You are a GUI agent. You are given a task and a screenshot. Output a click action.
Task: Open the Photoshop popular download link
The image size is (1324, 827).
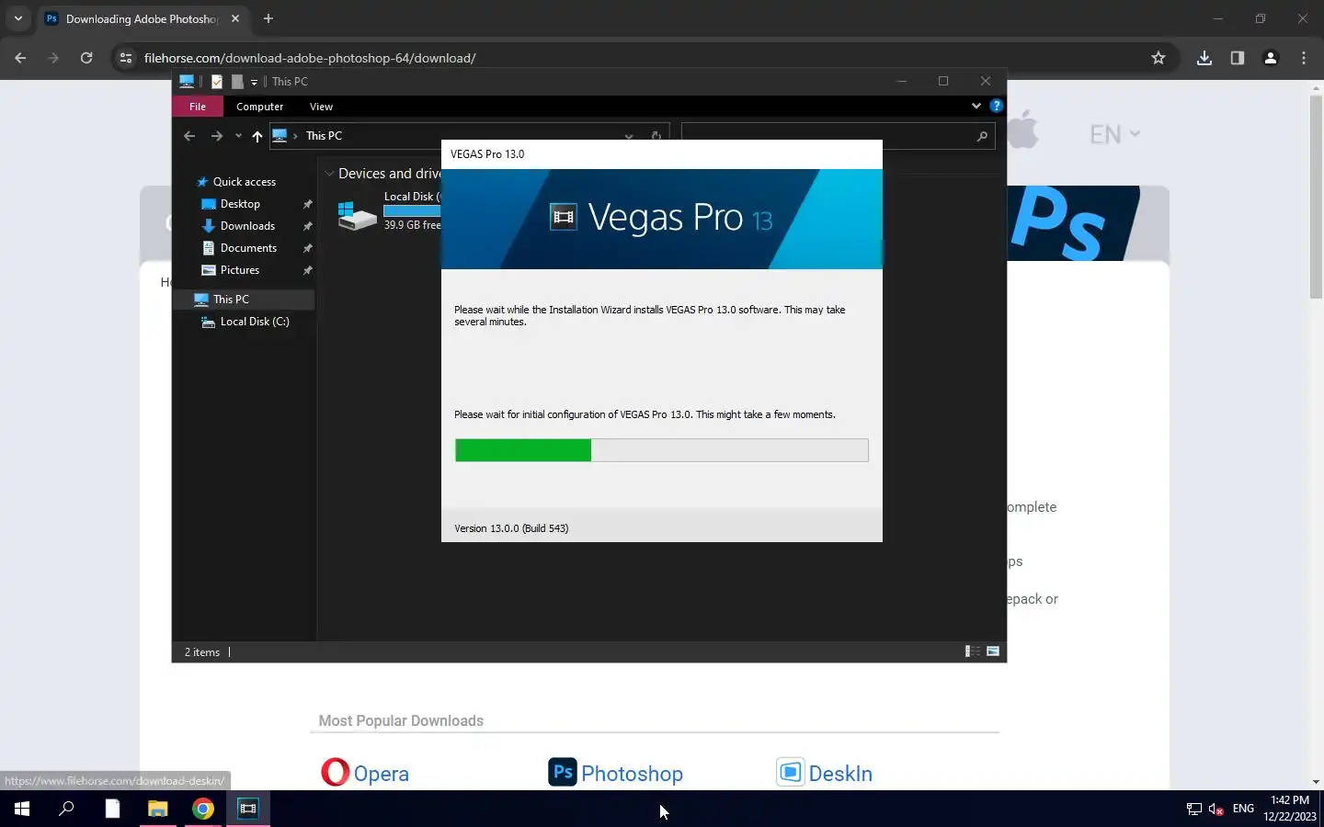coord(632,774)
